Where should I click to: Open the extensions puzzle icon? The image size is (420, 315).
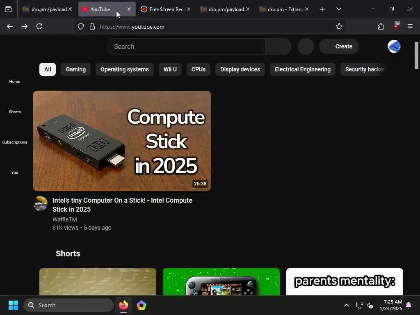381,26
